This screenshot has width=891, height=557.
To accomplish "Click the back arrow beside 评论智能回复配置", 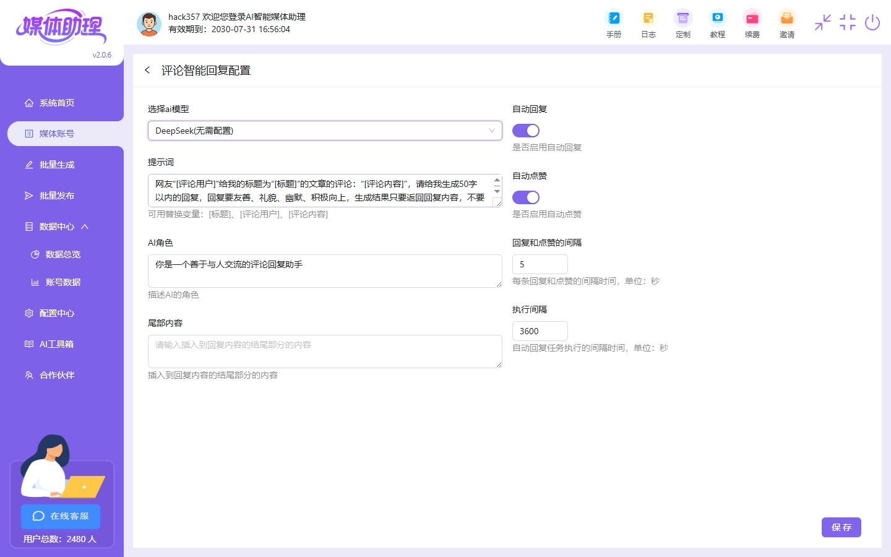I will (x=147, y=71).
